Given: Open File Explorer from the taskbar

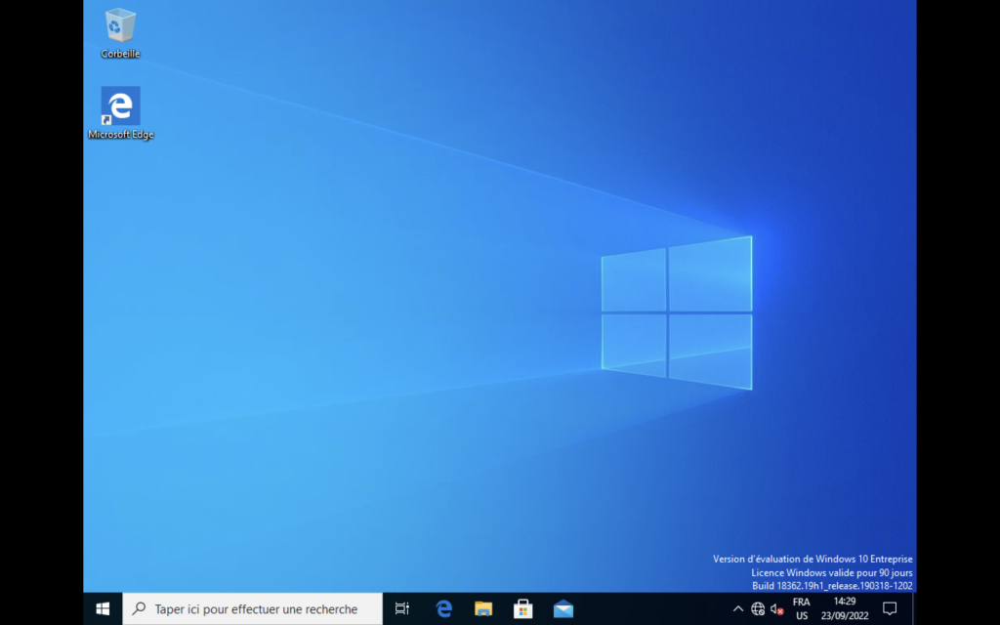Looking at the screenshot, I should pos(483,608).
